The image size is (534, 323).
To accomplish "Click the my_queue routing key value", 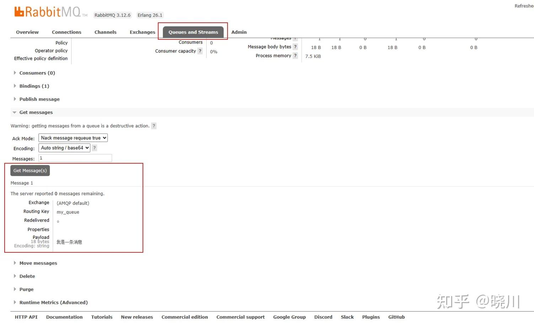I will coord(68,212).
